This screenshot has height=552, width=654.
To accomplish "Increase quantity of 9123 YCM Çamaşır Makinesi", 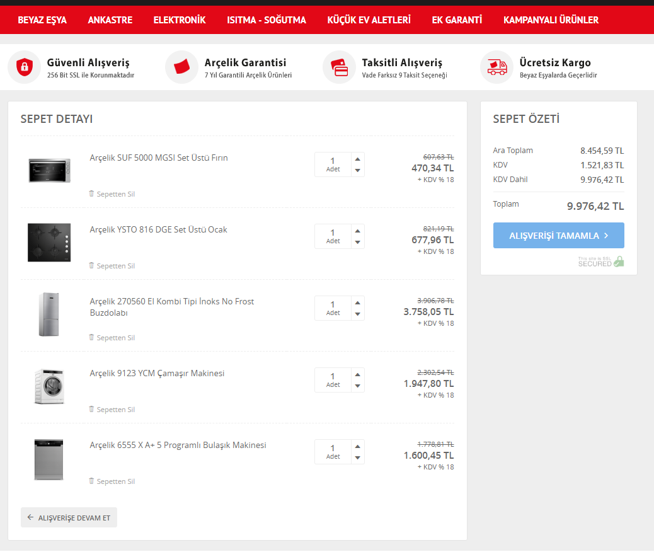I will tap(357, 374).
